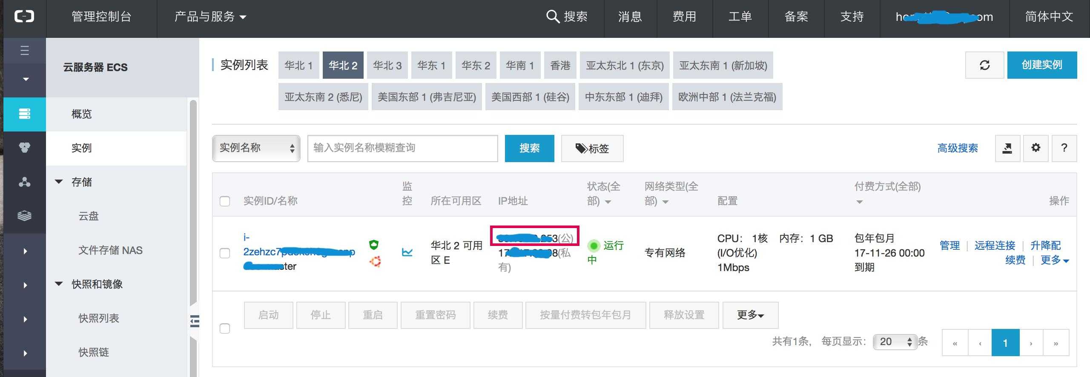Click the 管理 link for the instance

click(x=949, y=246)
